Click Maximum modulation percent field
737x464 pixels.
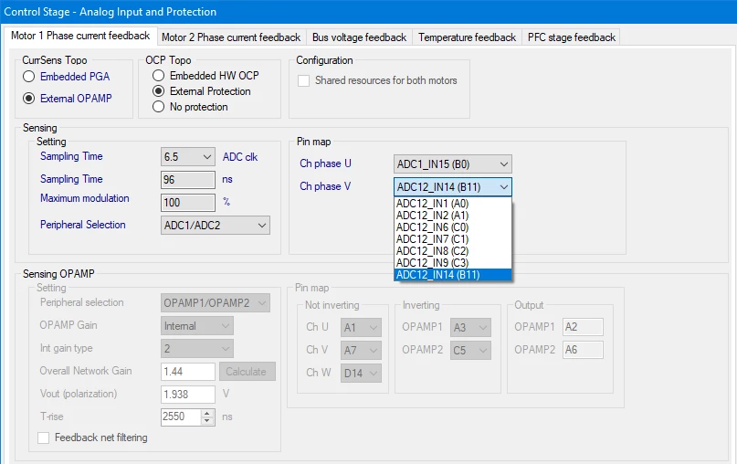tap(188, 203)
